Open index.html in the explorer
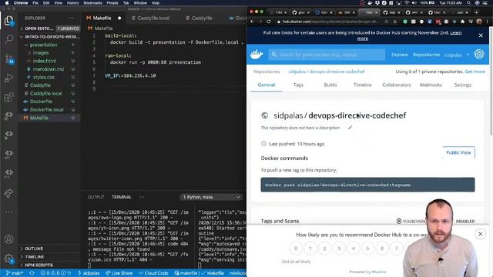 click(44, 61)
